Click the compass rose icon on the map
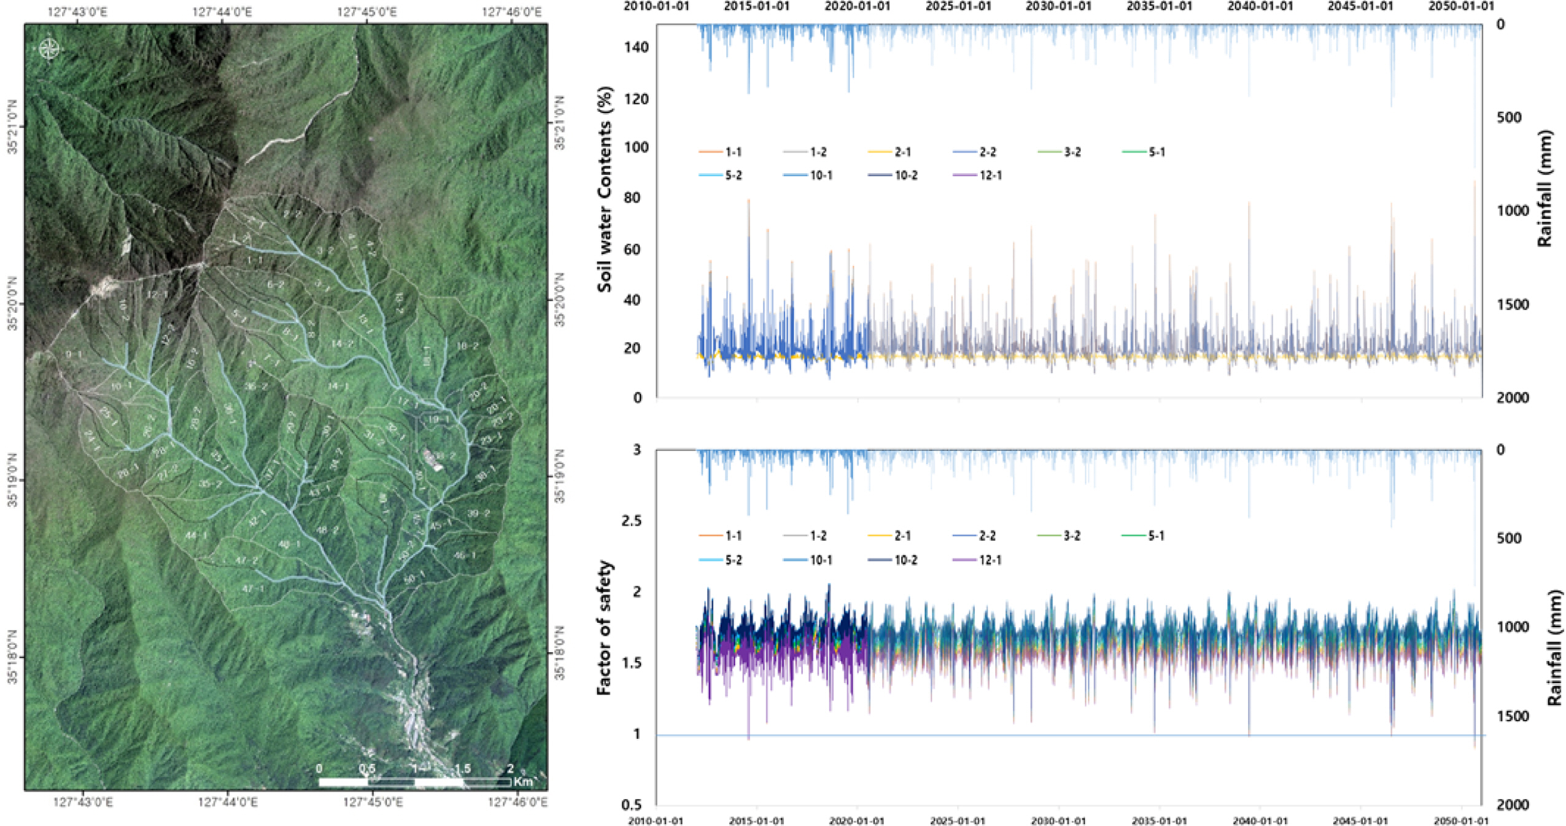This screenshot has height=826, width=1566. pyautogui.click(x=49, y=49)
